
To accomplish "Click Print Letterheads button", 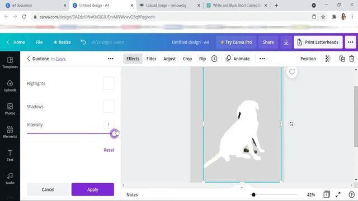I will (x=318, y=42).
